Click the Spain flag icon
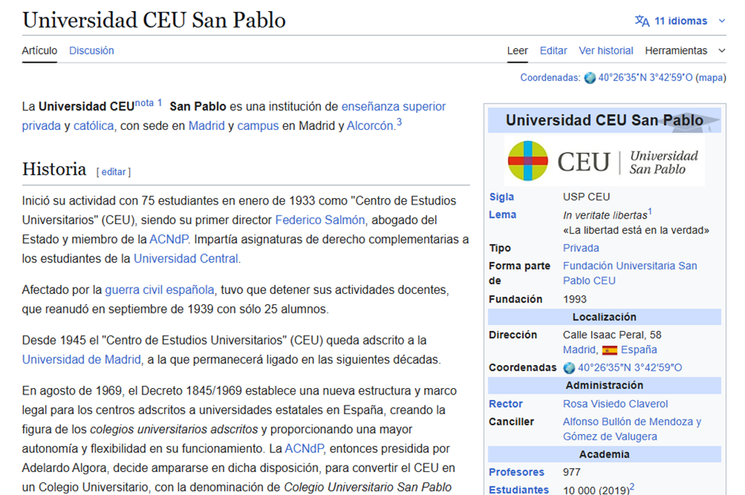Screen dimensions: 745x495 coord(609,350)
